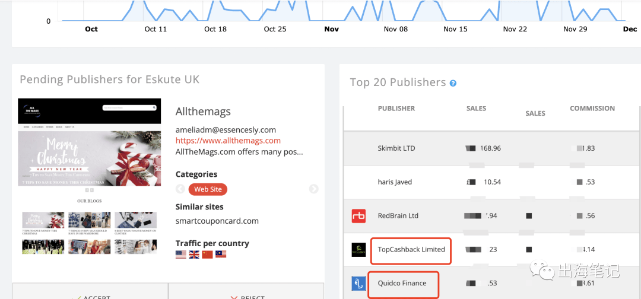Select the haris Javed publisher row
This screenshot has width=641, height=299.
tap(492, 182)
